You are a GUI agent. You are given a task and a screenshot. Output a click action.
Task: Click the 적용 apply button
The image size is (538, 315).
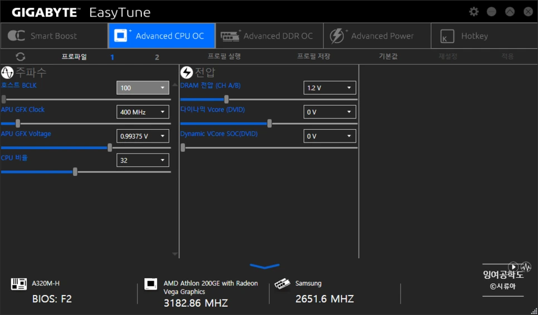pyautogui.click(x=507, y=57)
